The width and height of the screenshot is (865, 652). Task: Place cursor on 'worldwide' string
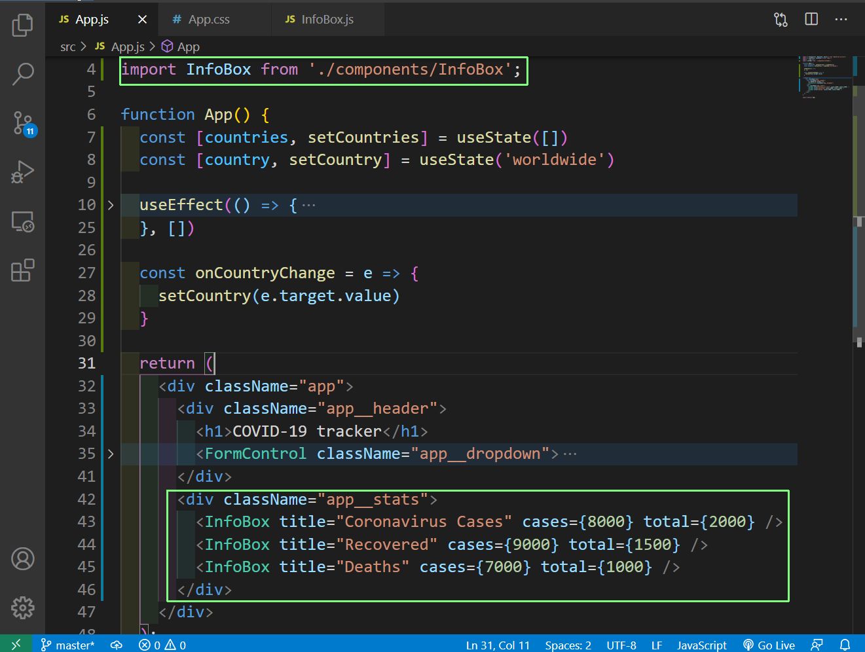pyautogui.click(x=554, y=160)
